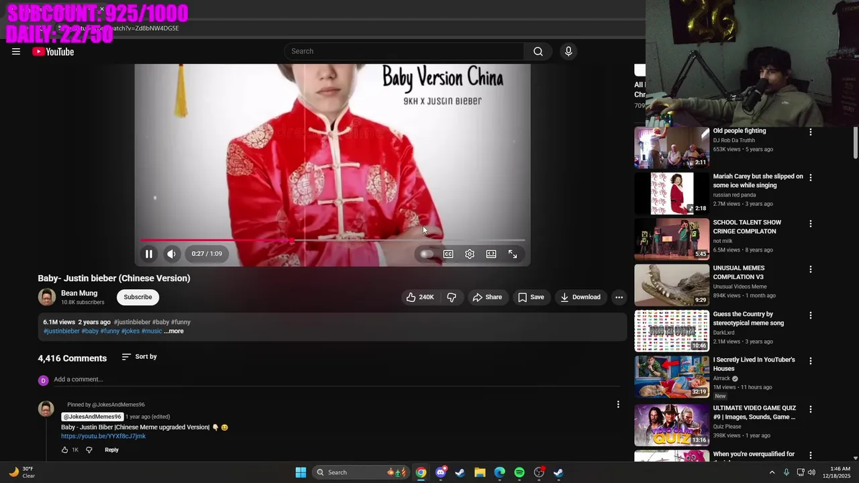Screen dimensions: 859x483
Task: Download the video
Action: 580,297
